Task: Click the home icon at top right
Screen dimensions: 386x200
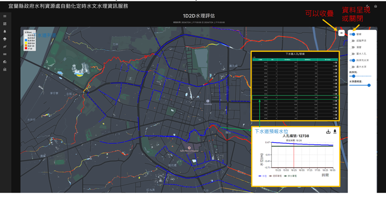Action: click(376, 6)
